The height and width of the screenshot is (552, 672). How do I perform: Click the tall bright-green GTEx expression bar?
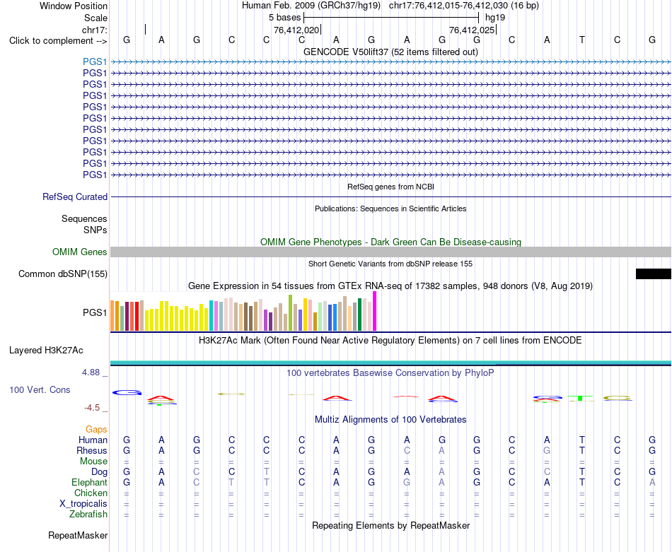[291, 313]
